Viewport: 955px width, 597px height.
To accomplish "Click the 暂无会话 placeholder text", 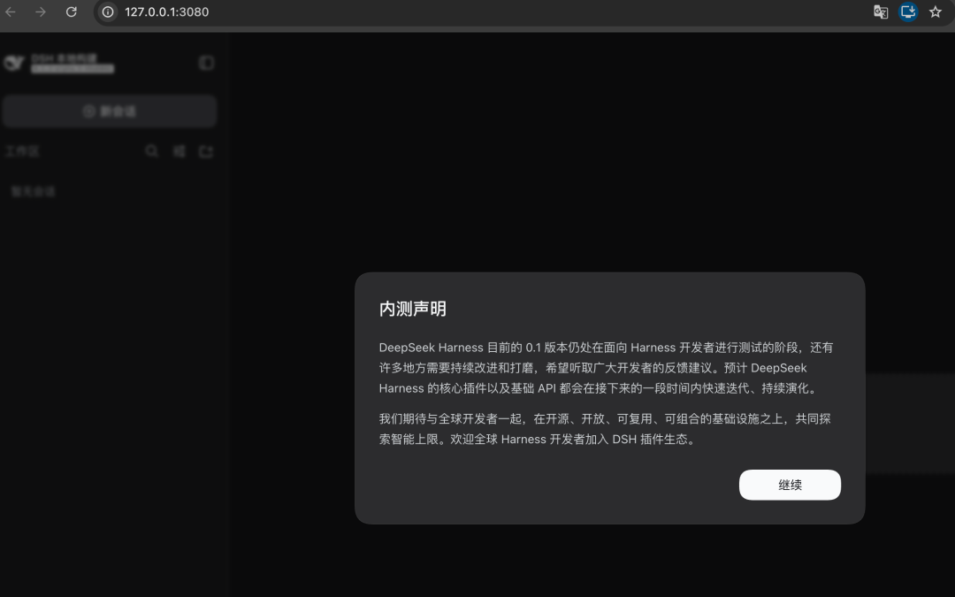I will [33, 191].
